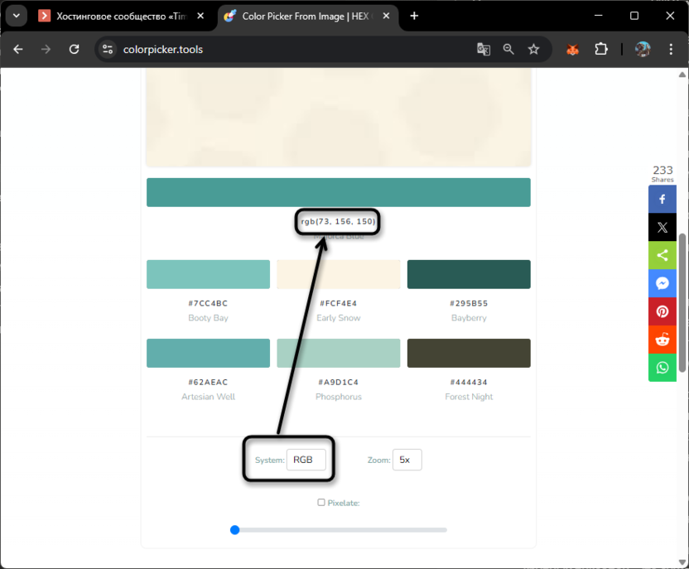
Task: Open a new browser tab
Action: coord(414,17)
